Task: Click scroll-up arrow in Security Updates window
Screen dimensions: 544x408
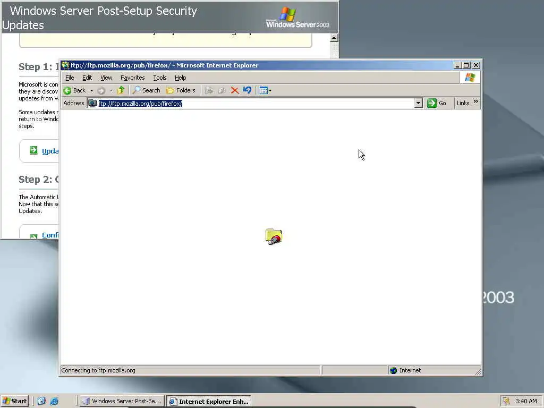Action: tap(334, 38)
